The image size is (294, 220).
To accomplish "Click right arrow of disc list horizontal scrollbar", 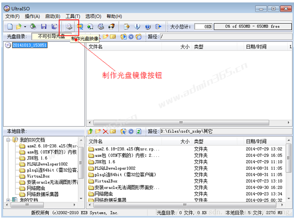I will point(289,123).
